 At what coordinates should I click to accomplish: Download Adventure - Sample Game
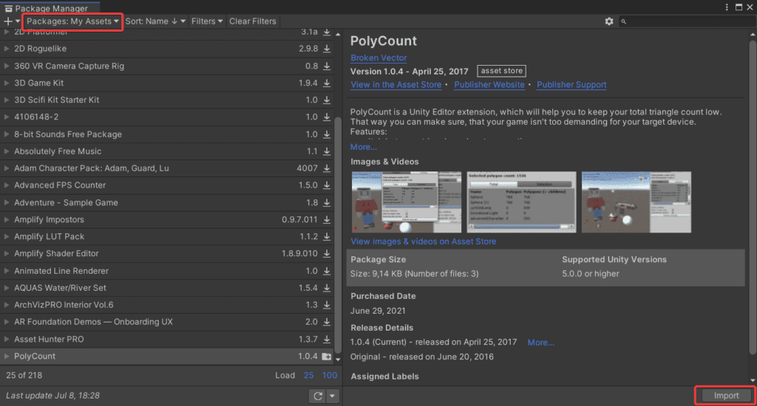[327, 202]
